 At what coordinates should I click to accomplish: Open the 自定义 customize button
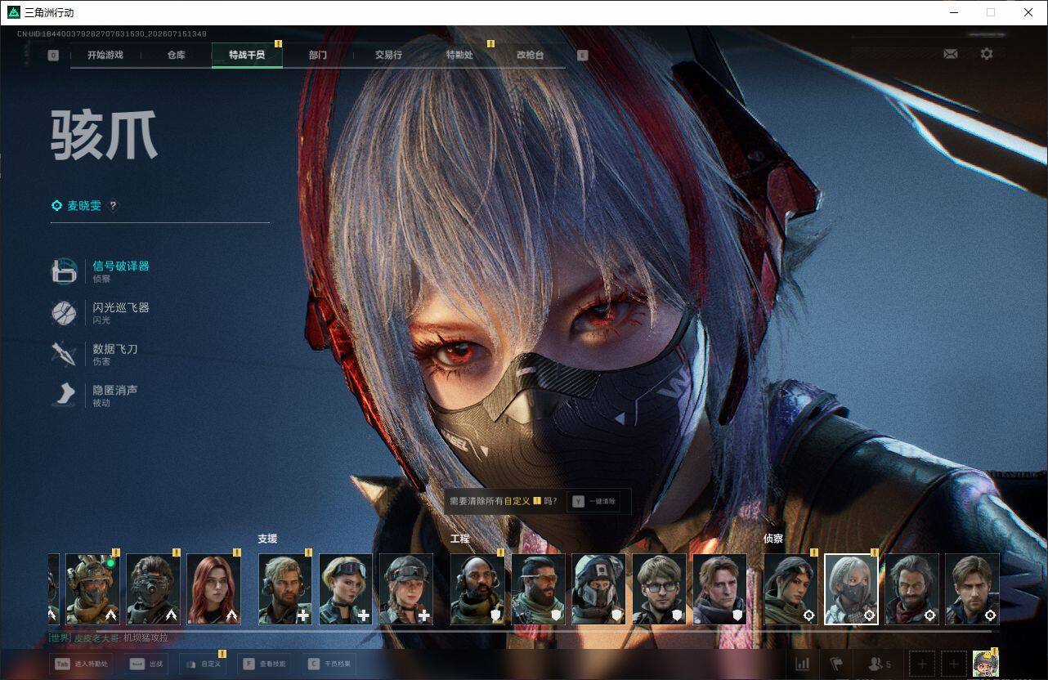(x=202, y=664)
